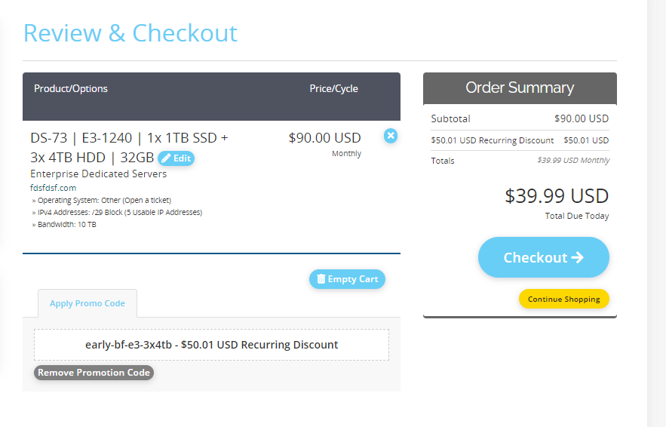Click the $39.99 USD total due today

pos(557,196)
